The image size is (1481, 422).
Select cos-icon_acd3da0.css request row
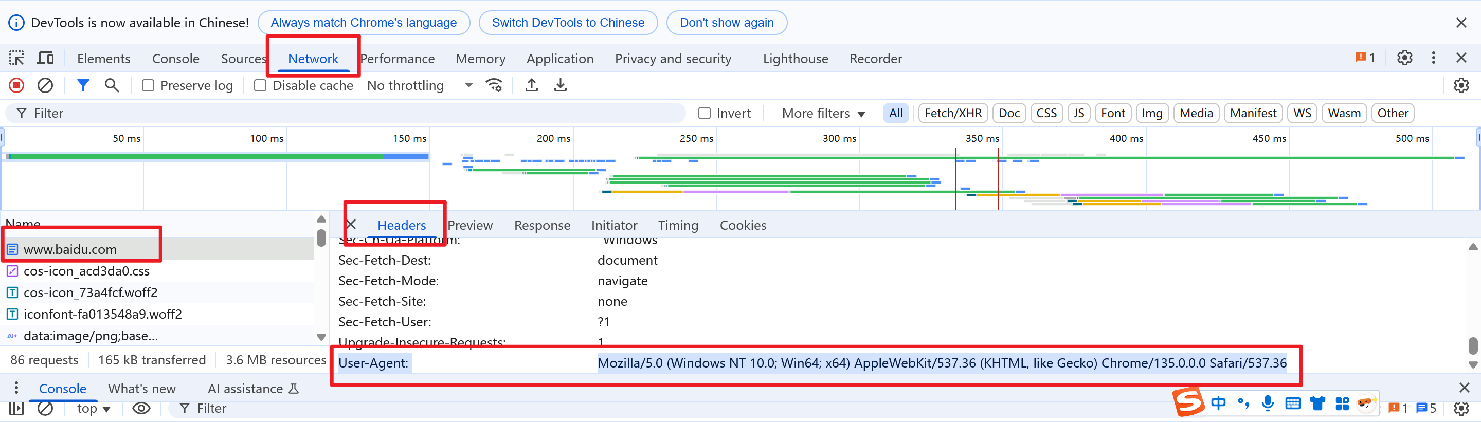[157, 271]
